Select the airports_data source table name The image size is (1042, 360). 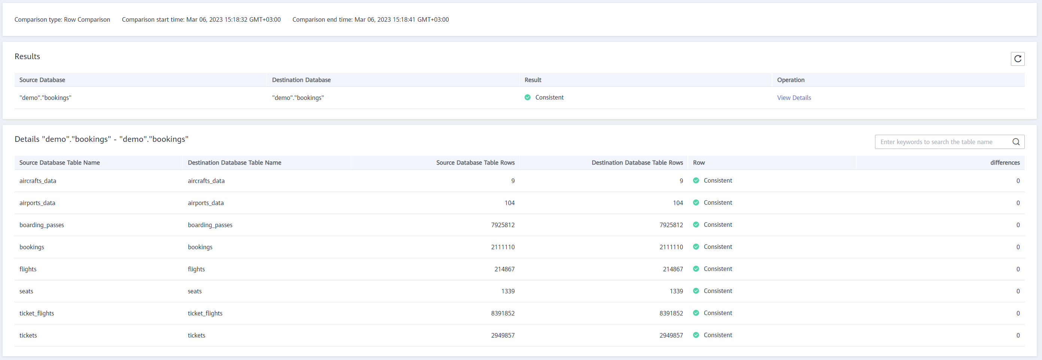point(37,203)
